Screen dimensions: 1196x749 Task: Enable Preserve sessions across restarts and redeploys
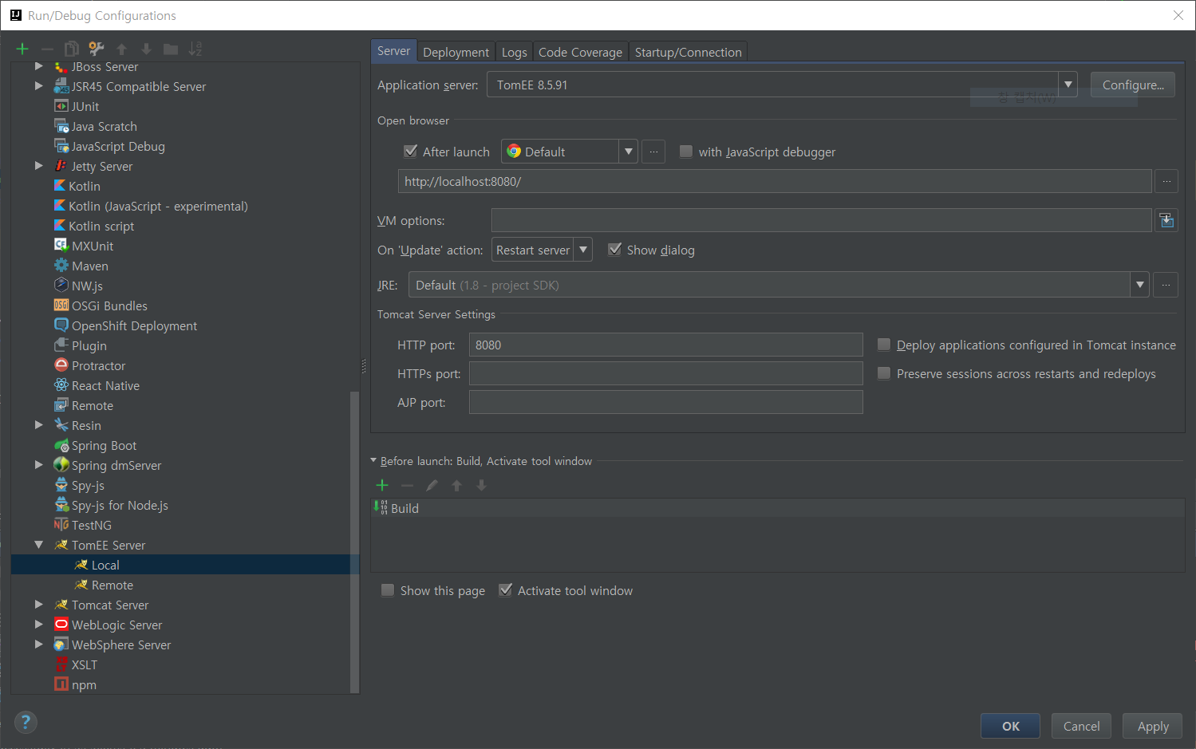click(x=884, y=373)
